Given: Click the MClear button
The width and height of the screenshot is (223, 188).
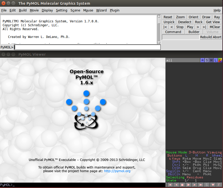Looking at the screenshot, I should coord(215,27).
